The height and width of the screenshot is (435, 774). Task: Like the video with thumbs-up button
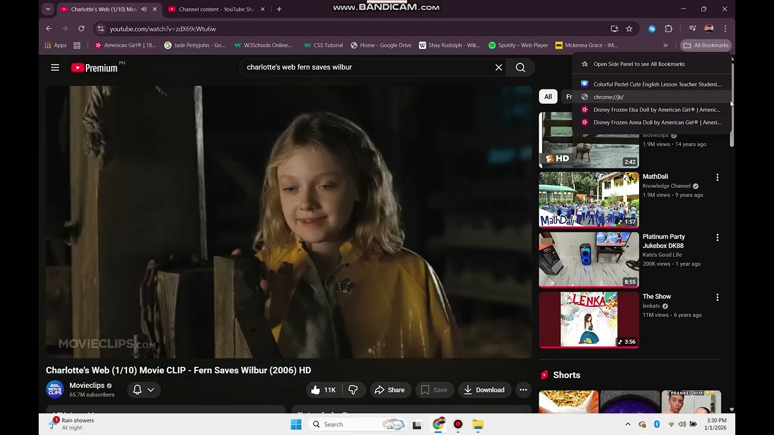click(x=324, y=390)
